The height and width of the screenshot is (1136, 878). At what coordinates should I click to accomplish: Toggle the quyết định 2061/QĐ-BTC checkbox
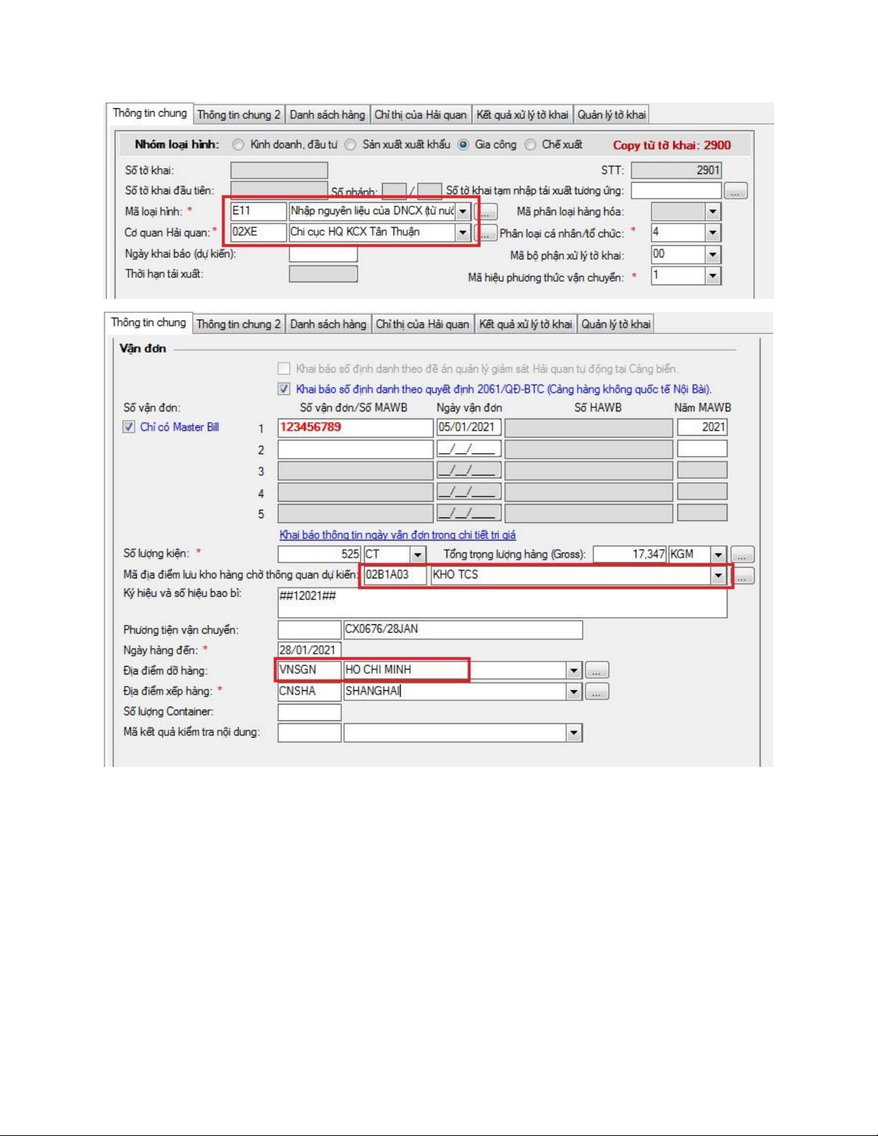coord(284,389)
